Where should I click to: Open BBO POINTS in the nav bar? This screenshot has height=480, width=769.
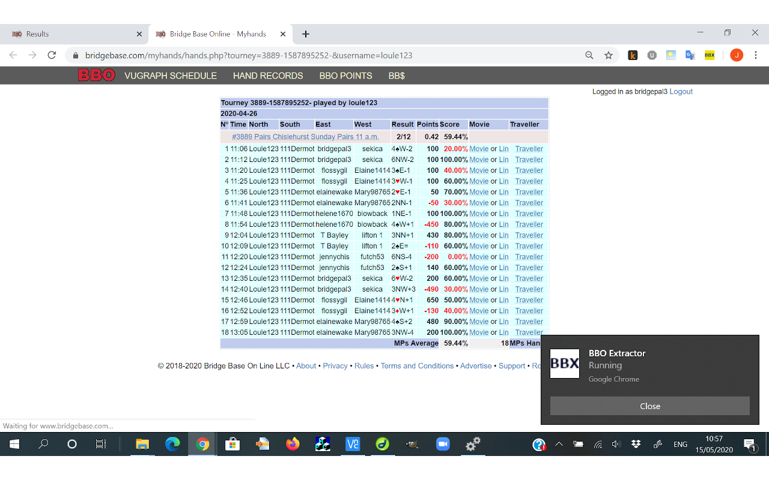pyautogui.click(x=345, y=76)
